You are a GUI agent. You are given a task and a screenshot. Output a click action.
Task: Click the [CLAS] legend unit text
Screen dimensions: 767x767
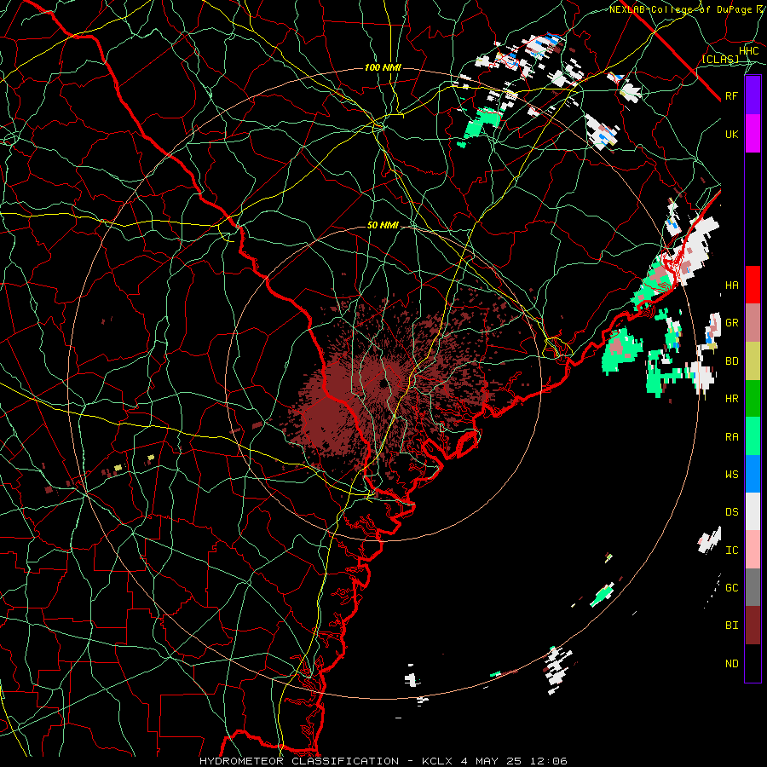720,59
